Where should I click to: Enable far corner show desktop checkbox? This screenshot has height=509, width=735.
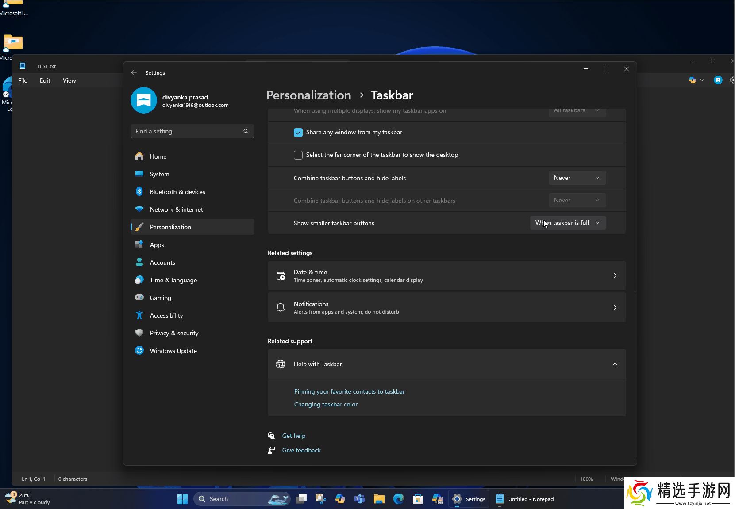[298, 155]
